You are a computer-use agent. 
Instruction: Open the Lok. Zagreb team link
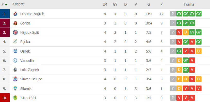(x=29, y=70)
